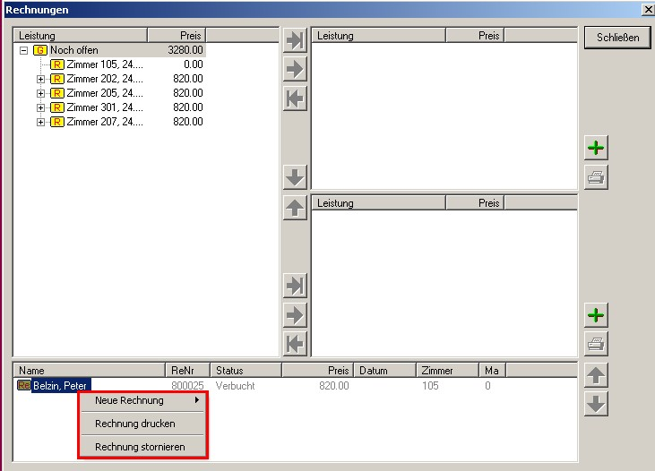Click the top move-all-right arrow icon
Image resolution: width=655 pixels, height=471 pixels.
(x=295, y=39)
